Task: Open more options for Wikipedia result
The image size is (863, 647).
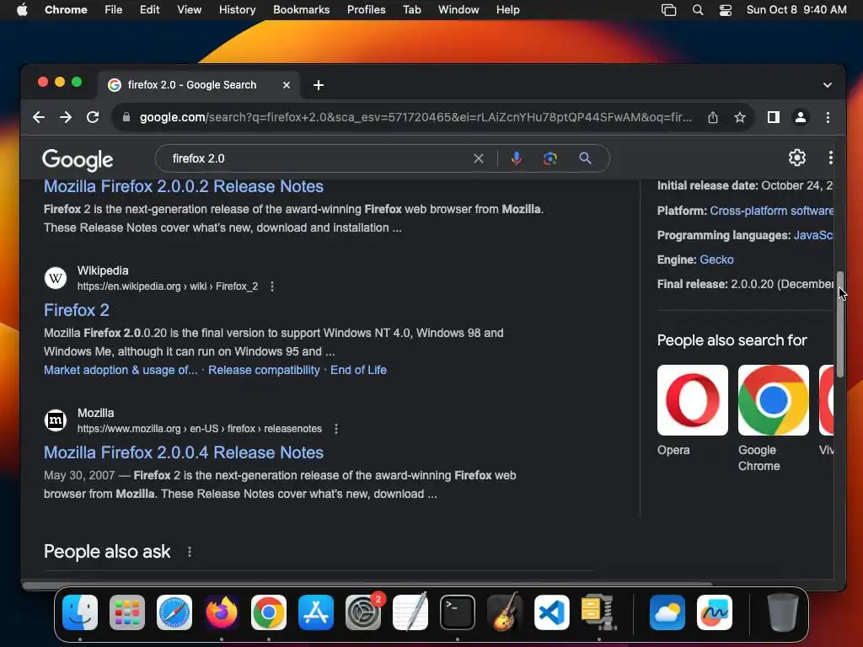Action: (272, 286)
